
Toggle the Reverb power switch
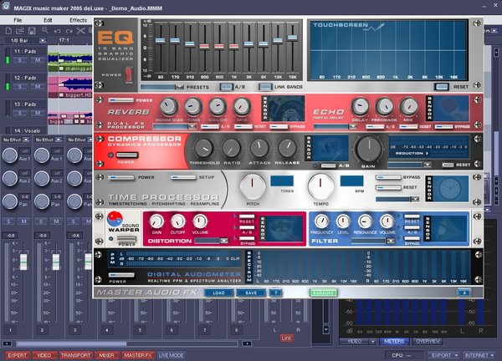coord(121,100)
